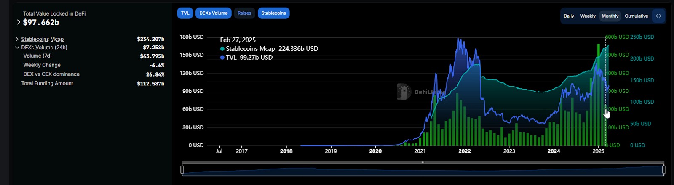The image size is (674, 185).
Task: Click the 2018 label on the time axis
Action: (x=286, y=151)
